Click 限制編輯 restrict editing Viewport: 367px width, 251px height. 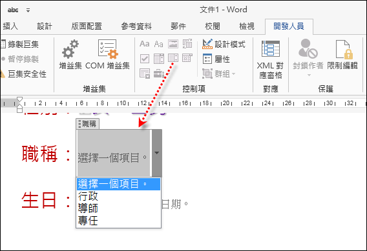342,55
